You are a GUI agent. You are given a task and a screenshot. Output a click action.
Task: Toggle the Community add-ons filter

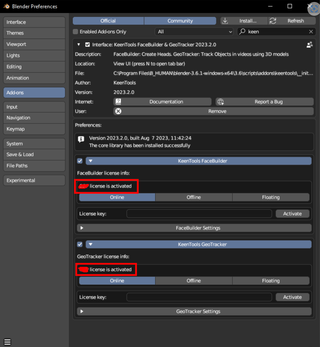coord(180,21)
